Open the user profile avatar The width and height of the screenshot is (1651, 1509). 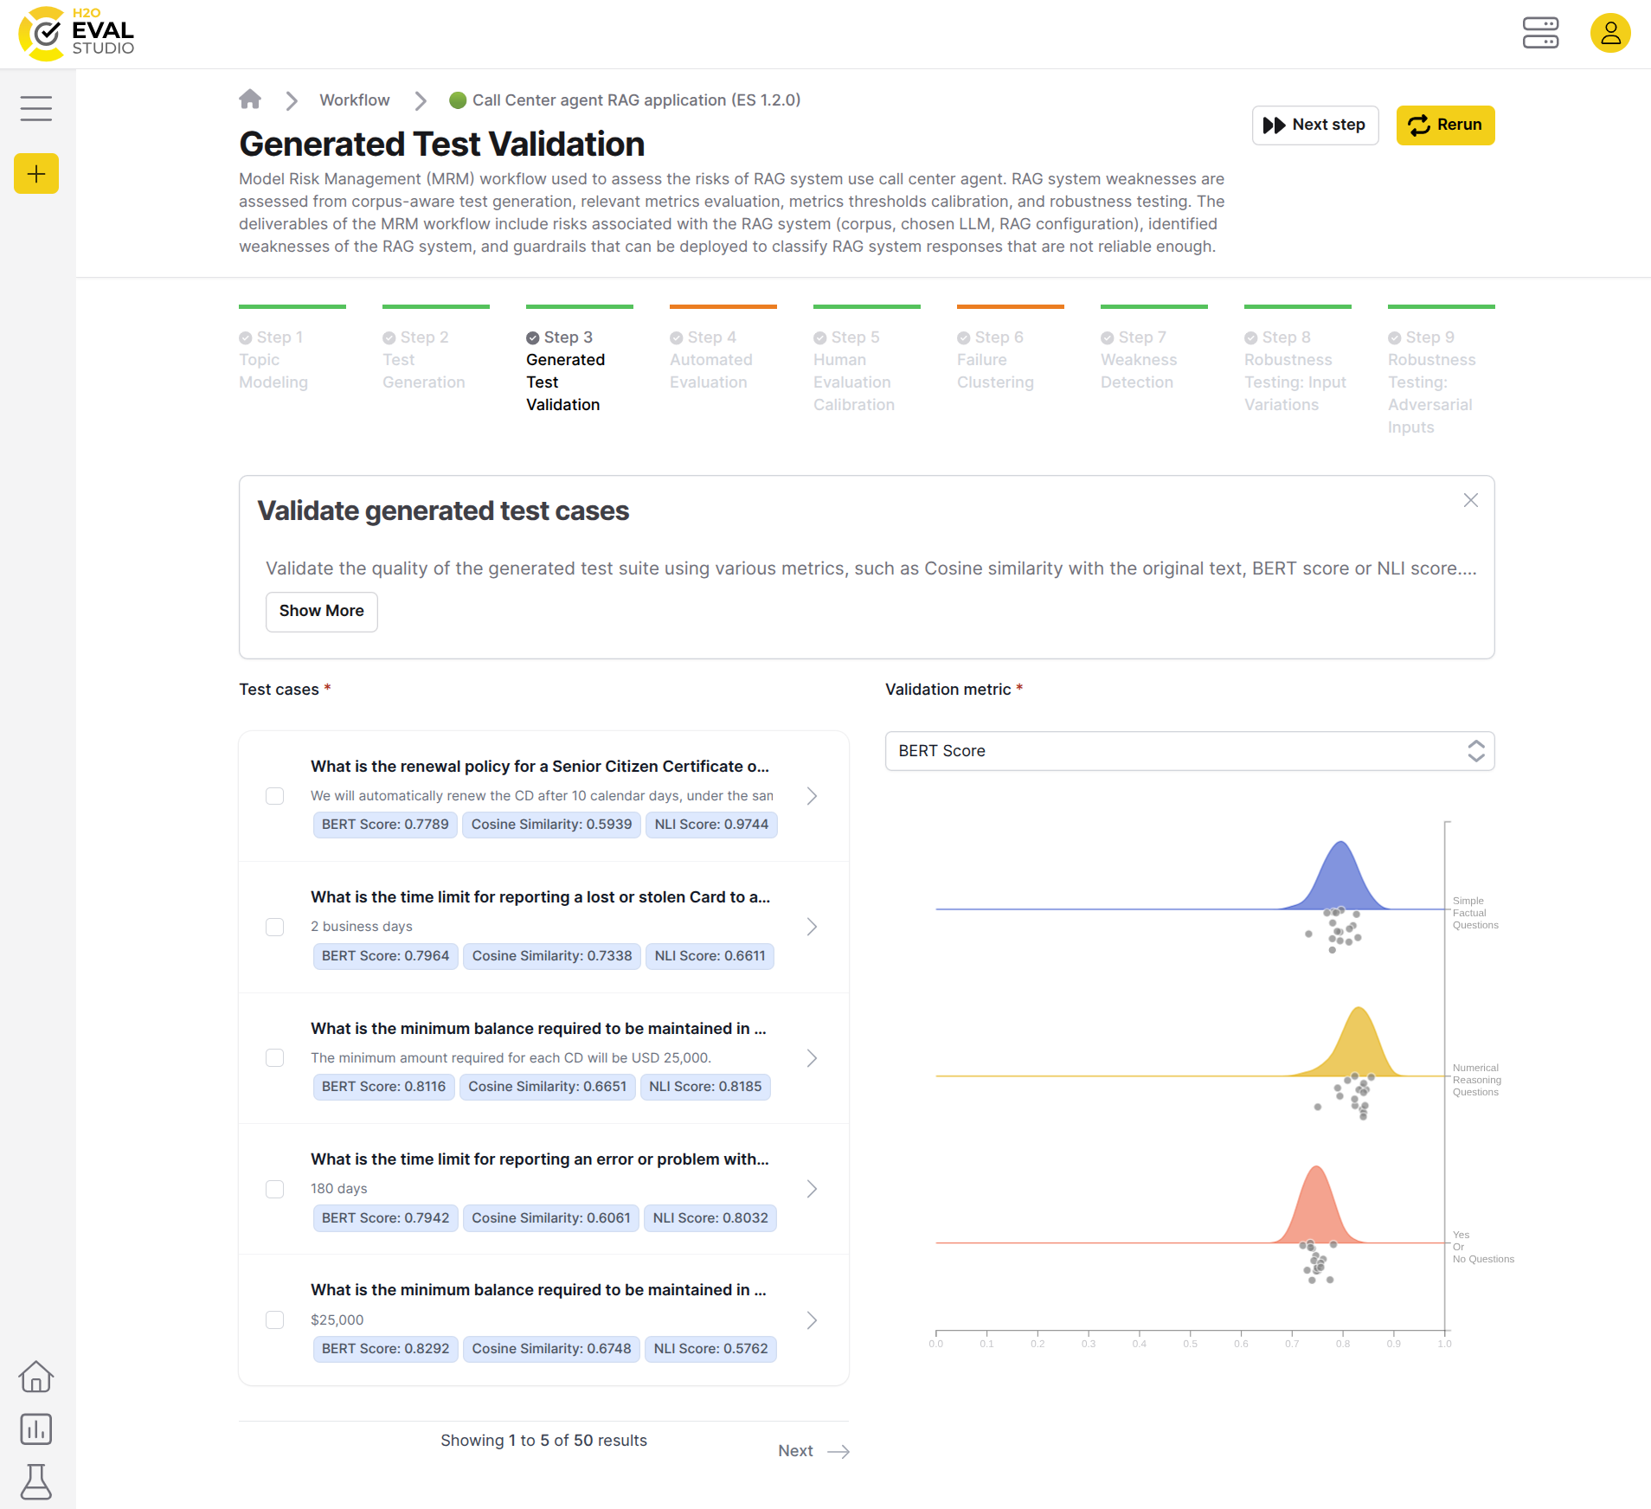pos(1609,33)
